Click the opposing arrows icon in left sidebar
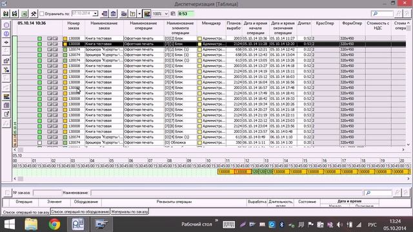Viewport: 413px width, 232px height. coord(6,43)
